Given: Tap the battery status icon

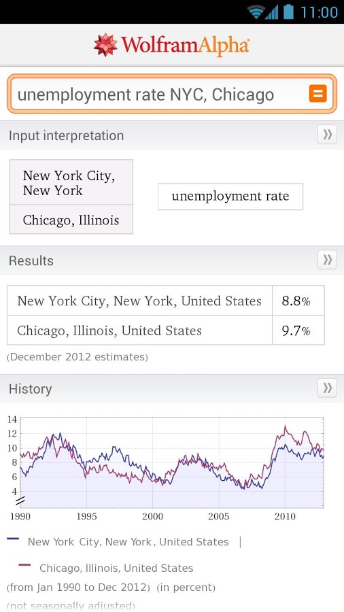Looking at the screenshot, I should pyautogui.click(x=288, y=12).
